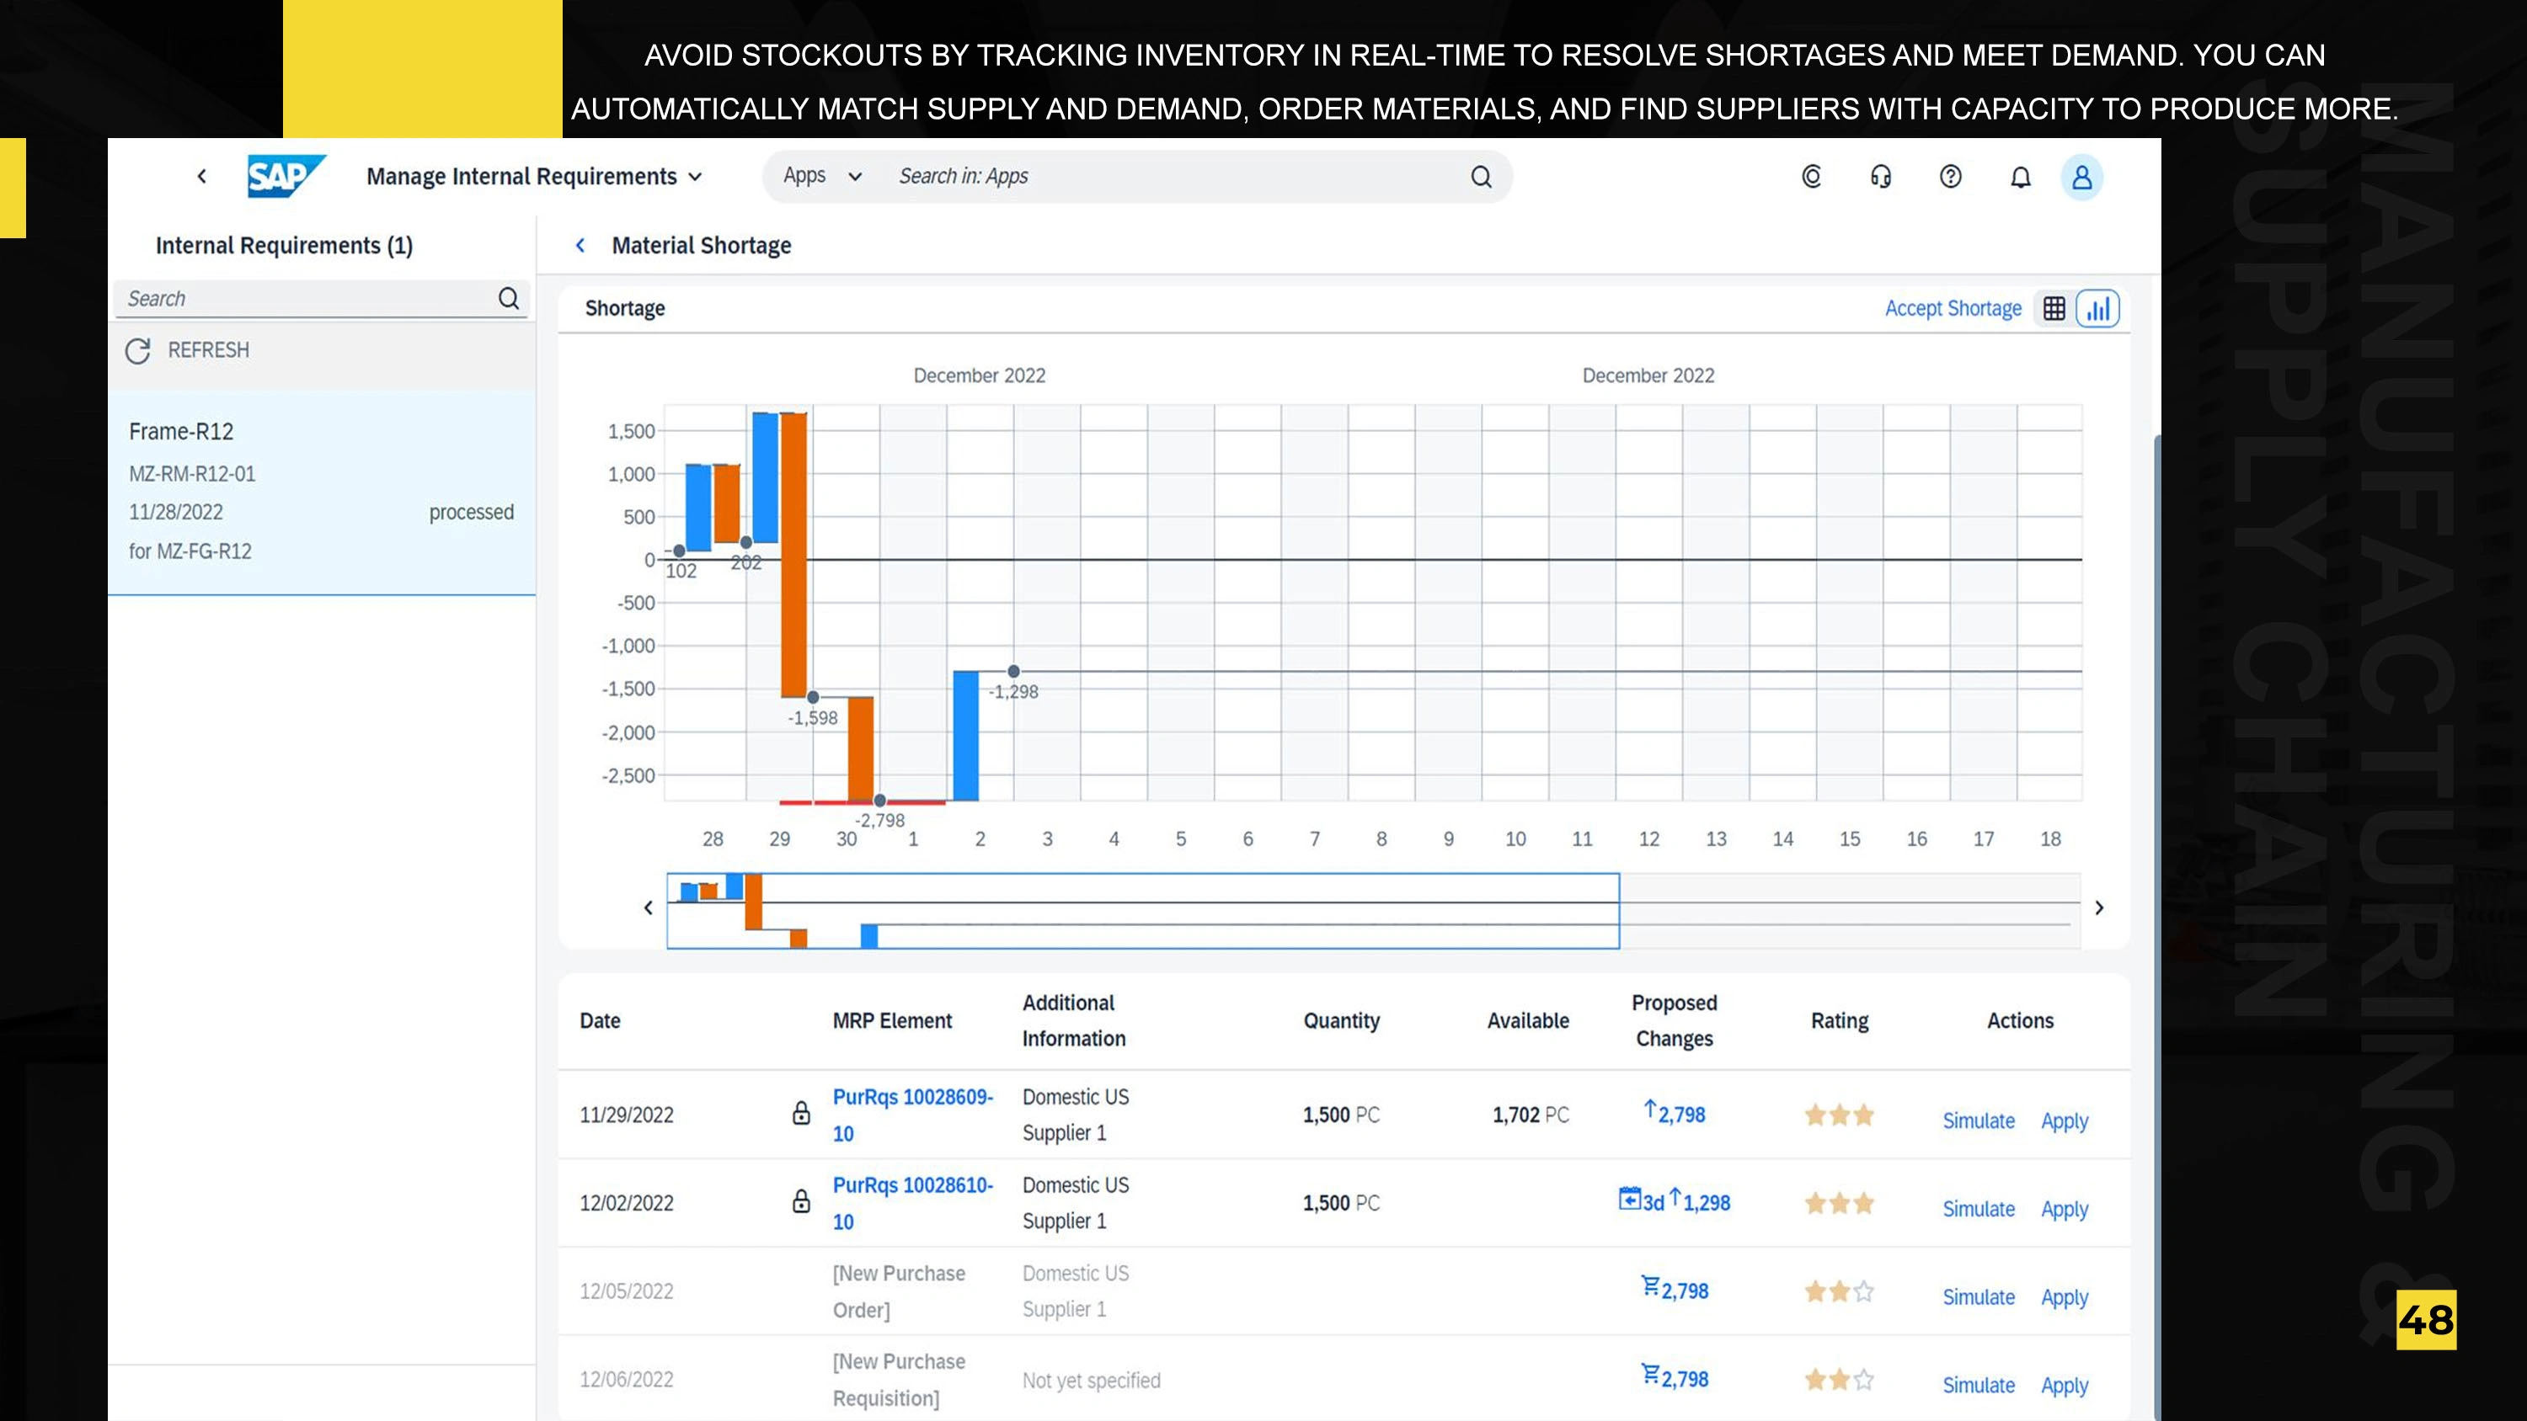Select the Frame-R12 requirement item

pyautogui.click(x=321, y=492)
